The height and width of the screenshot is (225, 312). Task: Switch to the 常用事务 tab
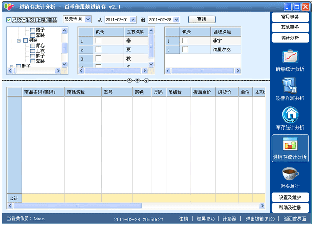coord(289,17)
